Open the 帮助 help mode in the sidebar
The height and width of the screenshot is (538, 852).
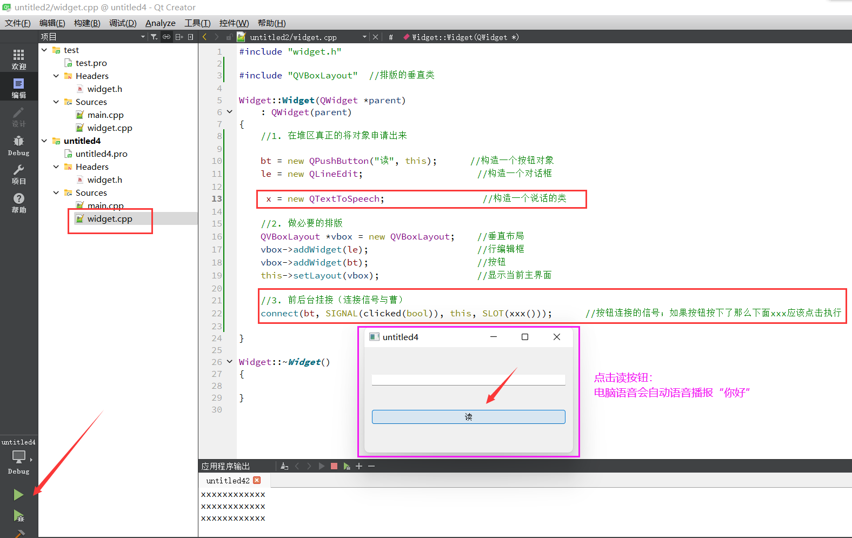pos(19,202)
